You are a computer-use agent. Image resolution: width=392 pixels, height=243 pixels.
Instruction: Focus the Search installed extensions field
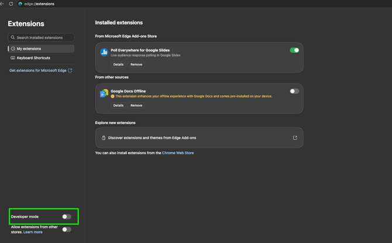tap(42, 37)
